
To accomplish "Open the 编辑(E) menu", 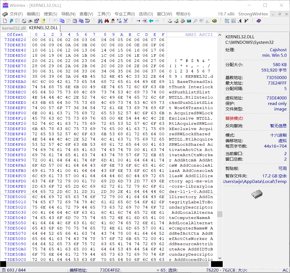I will click(x=33, y=14).
